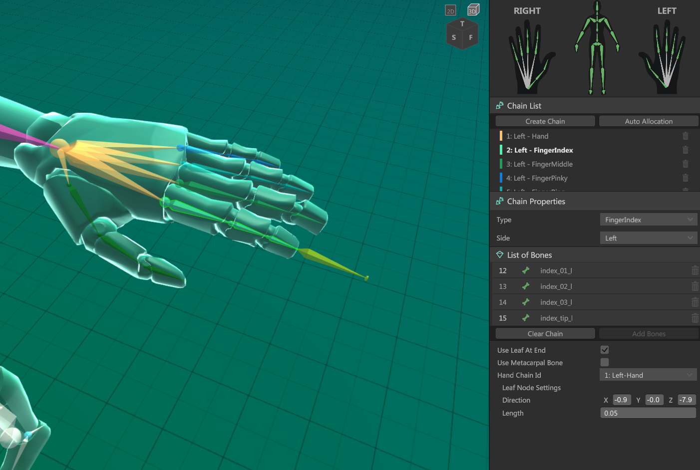Click the Length input field
The width and height of the screenshot is (700, 470).
pos(648,413)
